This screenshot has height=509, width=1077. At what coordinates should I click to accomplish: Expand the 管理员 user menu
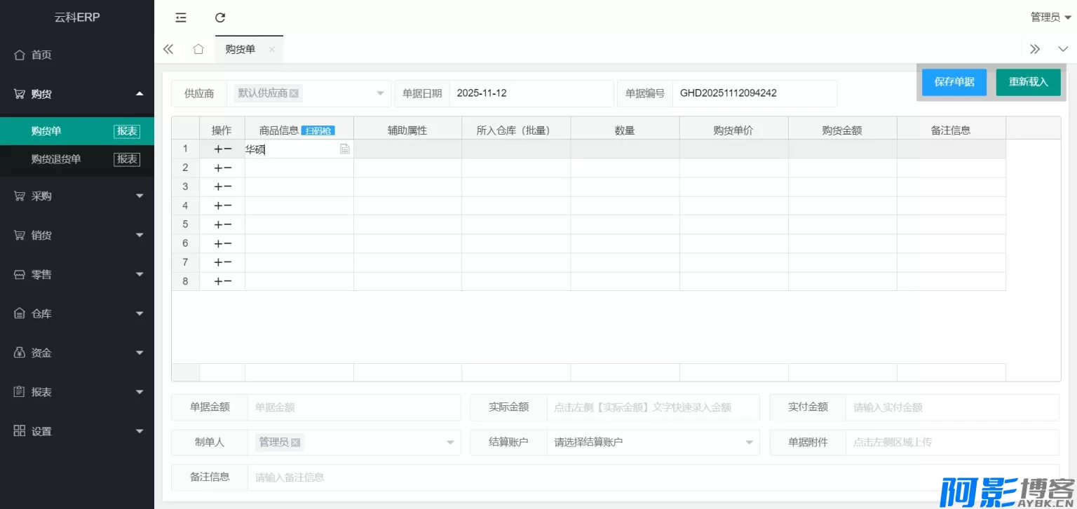1050,18
